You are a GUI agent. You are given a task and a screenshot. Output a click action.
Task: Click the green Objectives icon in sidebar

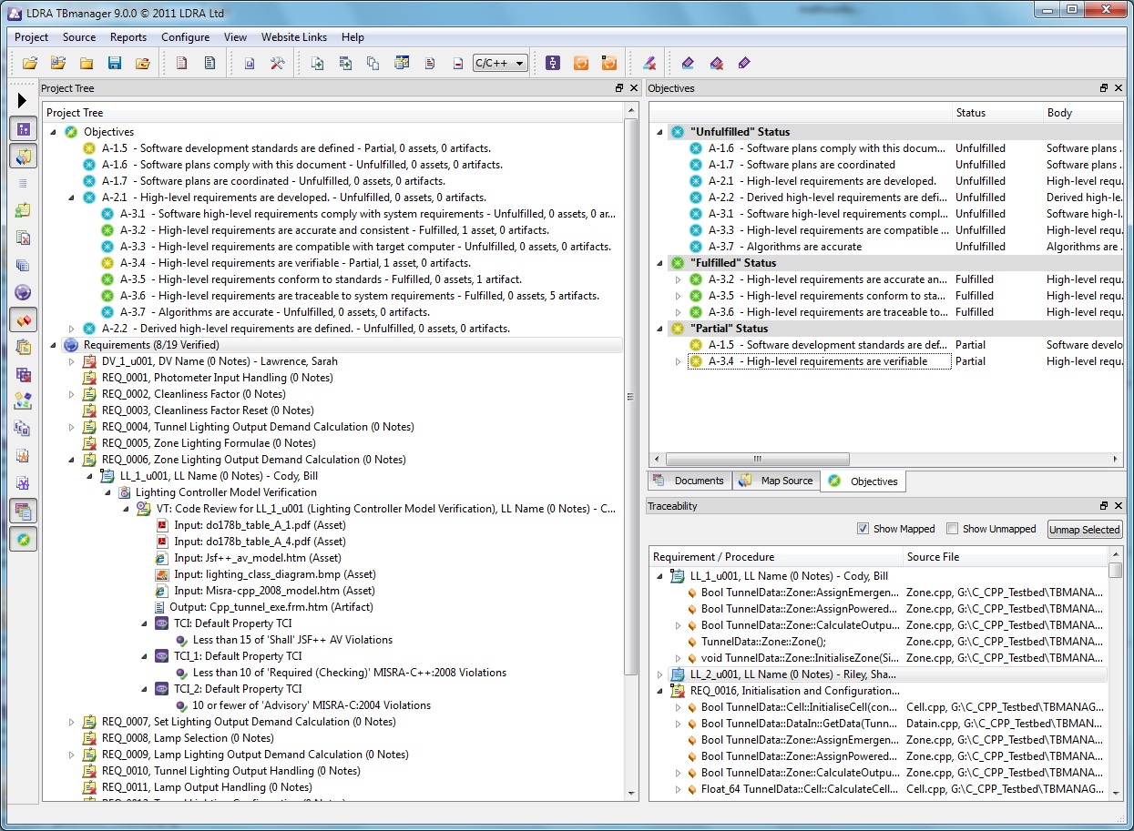coord(23,538)
